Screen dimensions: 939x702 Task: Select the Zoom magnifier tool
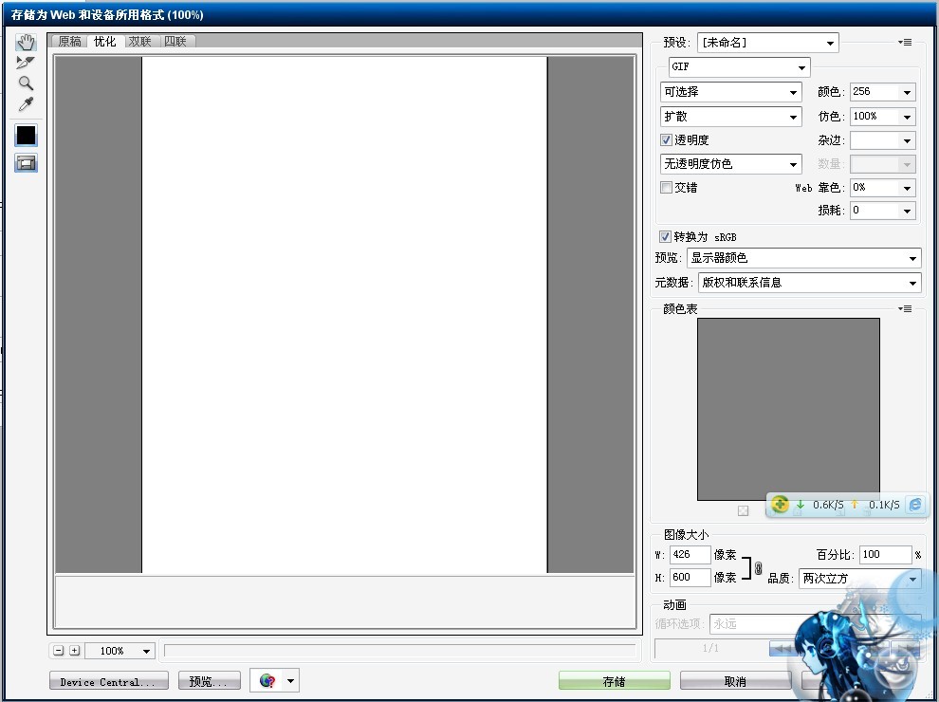coord(26,83)
